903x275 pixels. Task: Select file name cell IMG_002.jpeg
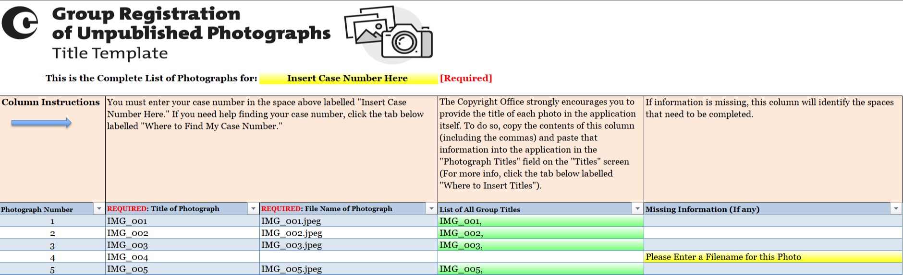[348, 233]
